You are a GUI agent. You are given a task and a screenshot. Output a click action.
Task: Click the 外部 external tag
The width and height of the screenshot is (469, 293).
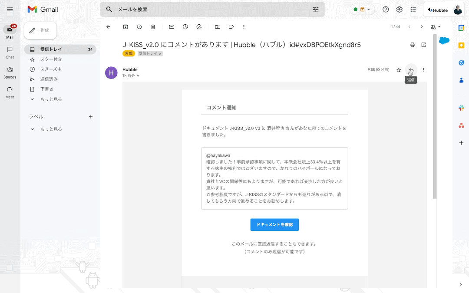click(x=129, y=53)
